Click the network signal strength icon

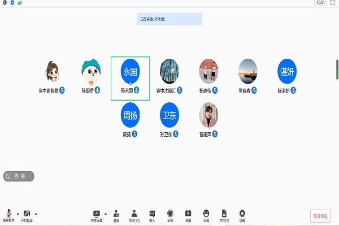[20, 3]
